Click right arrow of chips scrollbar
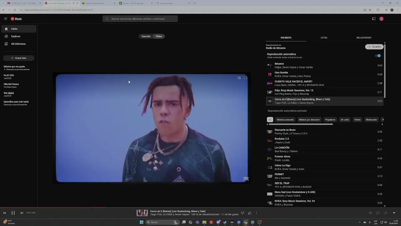 pyautogui.click(x=382, y=124)
